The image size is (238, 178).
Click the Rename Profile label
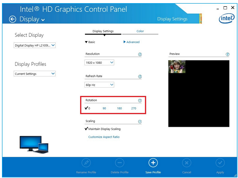tap(86, 172)
